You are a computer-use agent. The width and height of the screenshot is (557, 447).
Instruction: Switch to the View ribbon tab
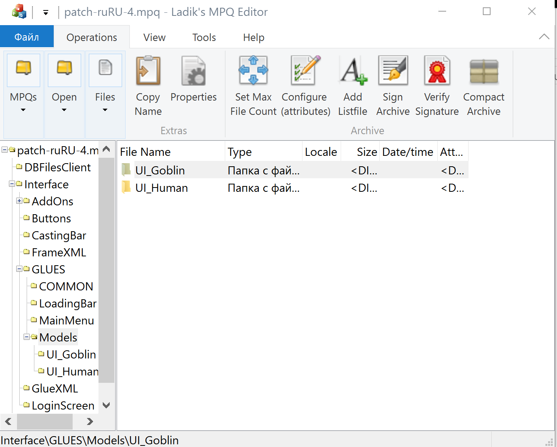tap(154, 37)
